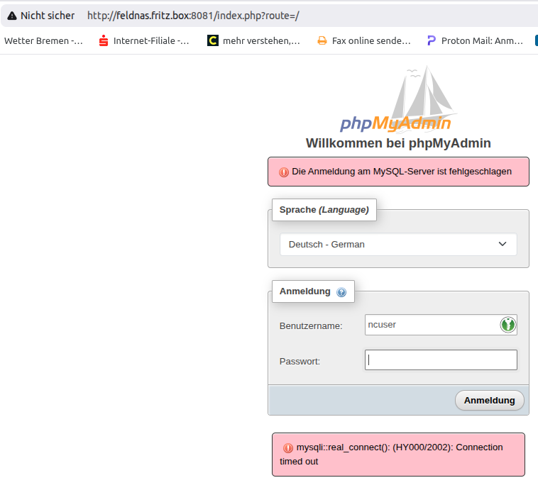Open the Wetter Bremen bookmark
The width and height of the screenshot is (538, 490).
coord(43,41)
